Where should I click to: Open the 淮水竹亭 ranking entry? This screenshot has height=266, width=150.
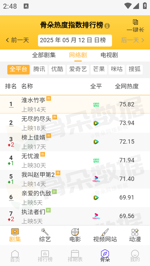click(75, 104)
